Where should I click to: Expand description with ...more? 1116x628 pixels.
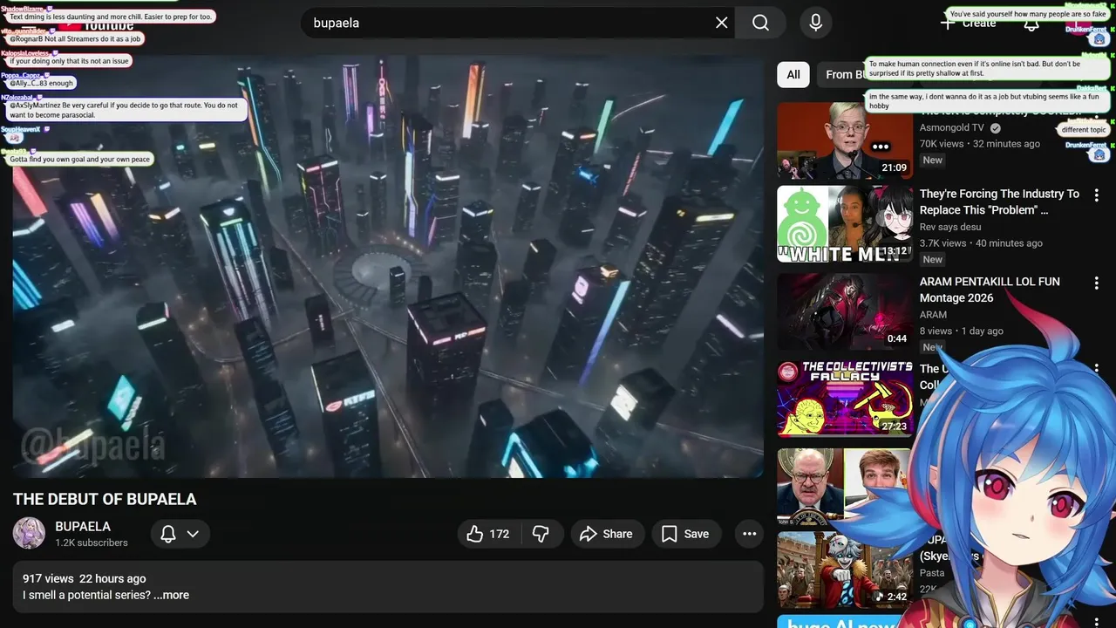(x=171, y=595)
